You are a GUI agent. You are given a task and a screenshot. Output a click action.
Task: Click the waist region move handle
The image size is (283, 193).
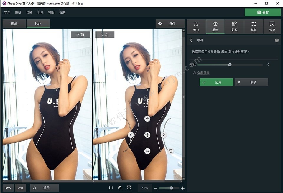(147, 135)
